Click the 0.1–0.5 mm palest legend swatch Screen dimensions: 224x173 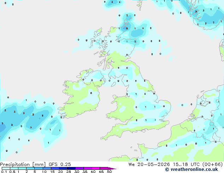6,168
